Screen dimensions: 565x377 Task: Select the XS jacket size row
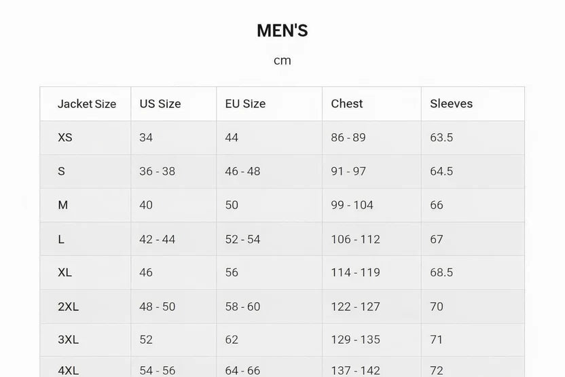click(65, 137)
